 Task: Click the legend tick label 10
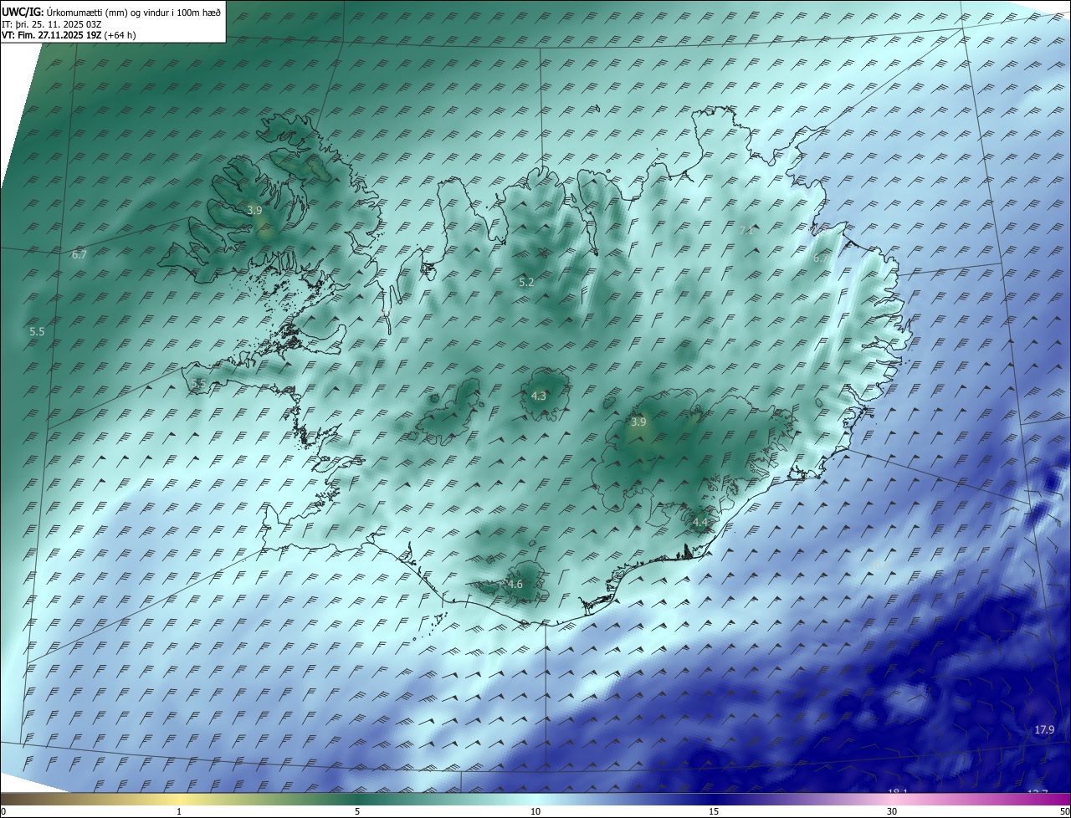[535, 811]
